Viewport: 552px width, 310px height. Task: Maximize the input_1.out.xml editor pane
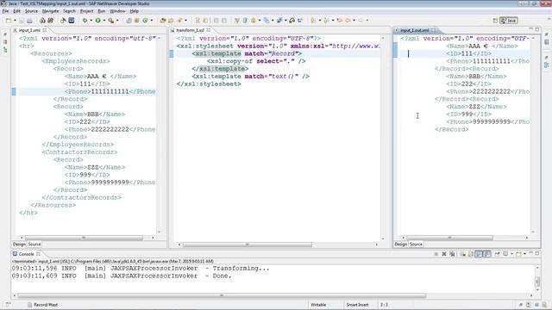[x=537, y=29]
